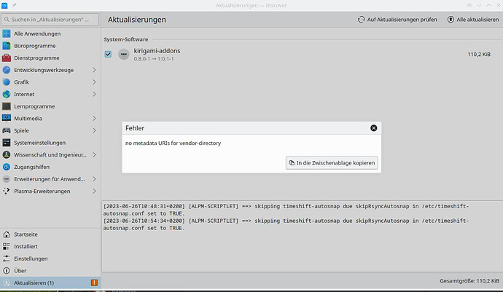
Task: Click the Multimedia category icon
Action: click(x=7, y=118)
